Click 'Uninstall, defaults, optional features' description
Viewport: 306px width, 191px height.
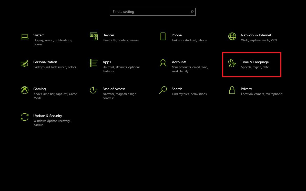click(x=121, y=69)
